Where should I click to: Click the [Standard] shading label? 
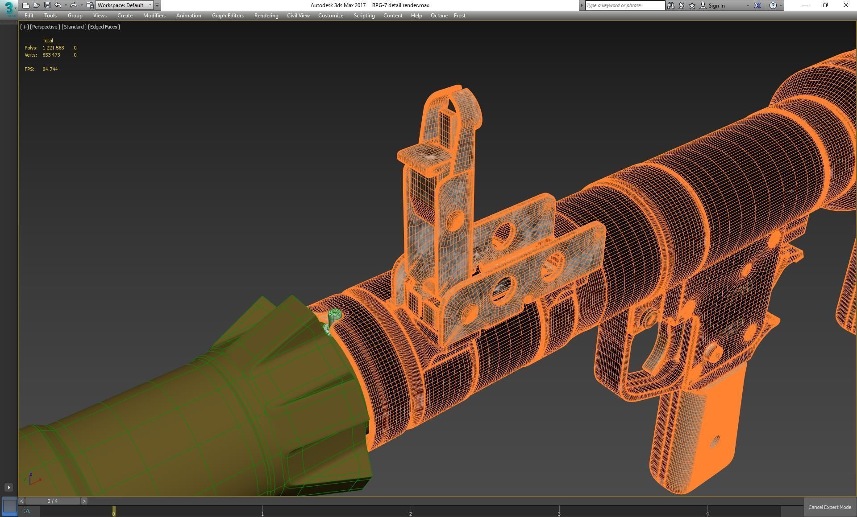[x=74, y=27]
